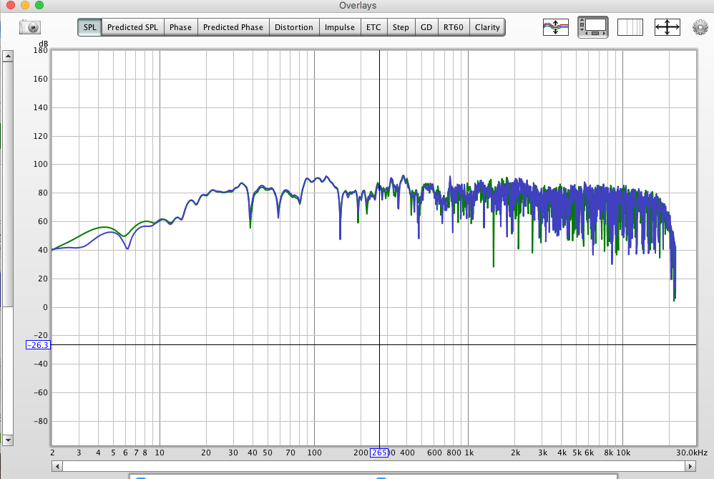Click vertical scrollbar down arrow
This screenshot has height=479, width=714.
point(7,439)
